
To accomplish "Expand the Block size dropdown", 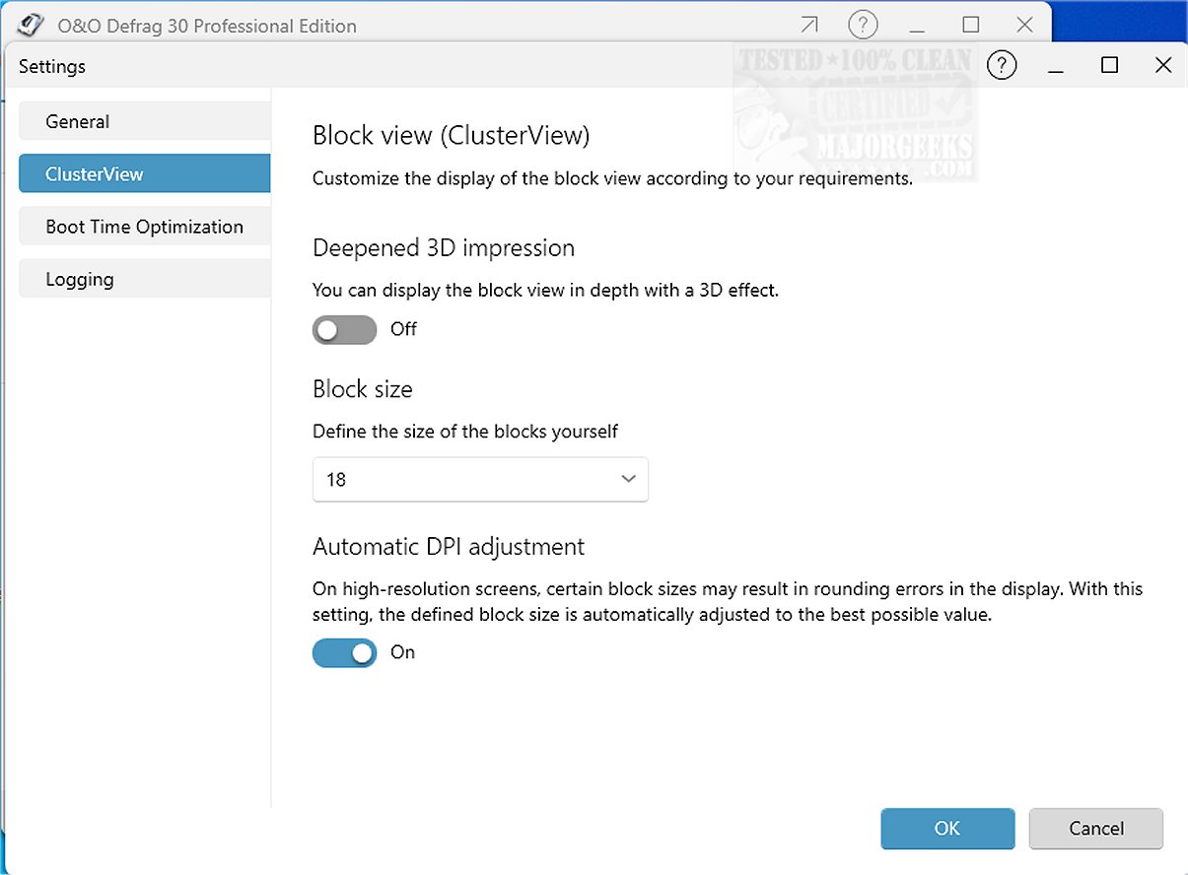I will (x=480, y=480).
